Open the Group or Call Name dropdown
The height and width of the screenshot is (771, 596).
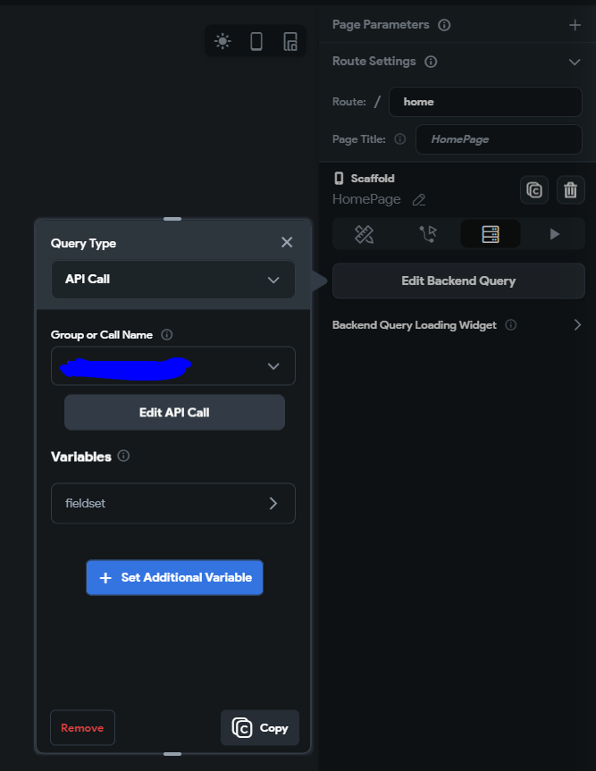pyautogui.click(x=172, y=366)
